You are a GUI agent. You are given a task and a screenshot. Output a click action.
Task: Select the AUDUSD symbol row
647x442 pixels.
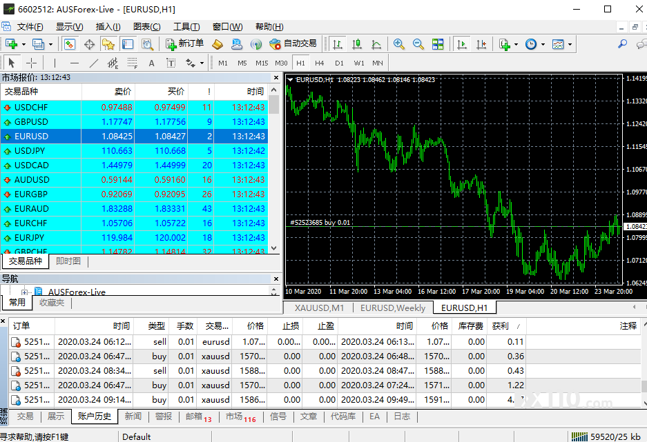tap(134, 179)
